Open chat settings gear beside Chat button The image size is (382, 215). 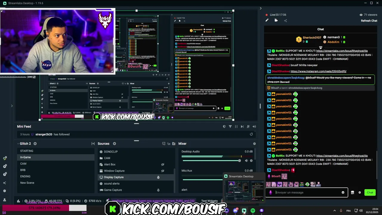[x=360, y=192]
